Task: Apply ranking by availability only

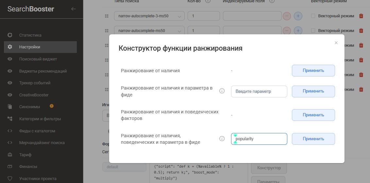Action: pyautogui.click(x=313, y=70)
